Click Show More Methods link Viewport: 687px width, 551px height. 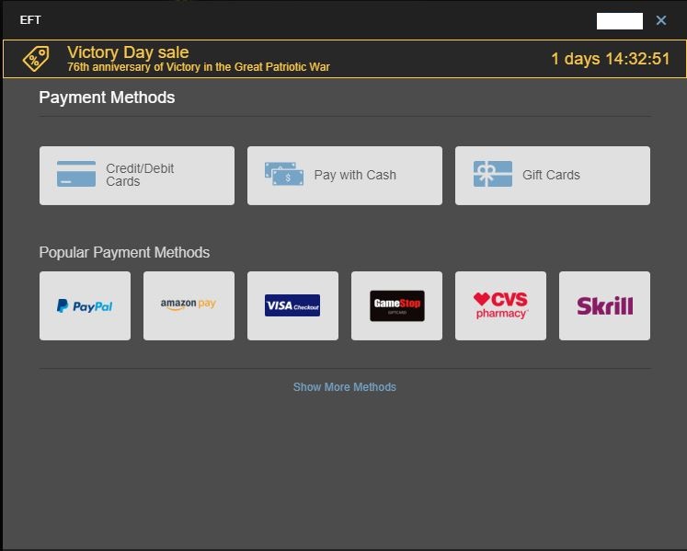click(345, 387)
